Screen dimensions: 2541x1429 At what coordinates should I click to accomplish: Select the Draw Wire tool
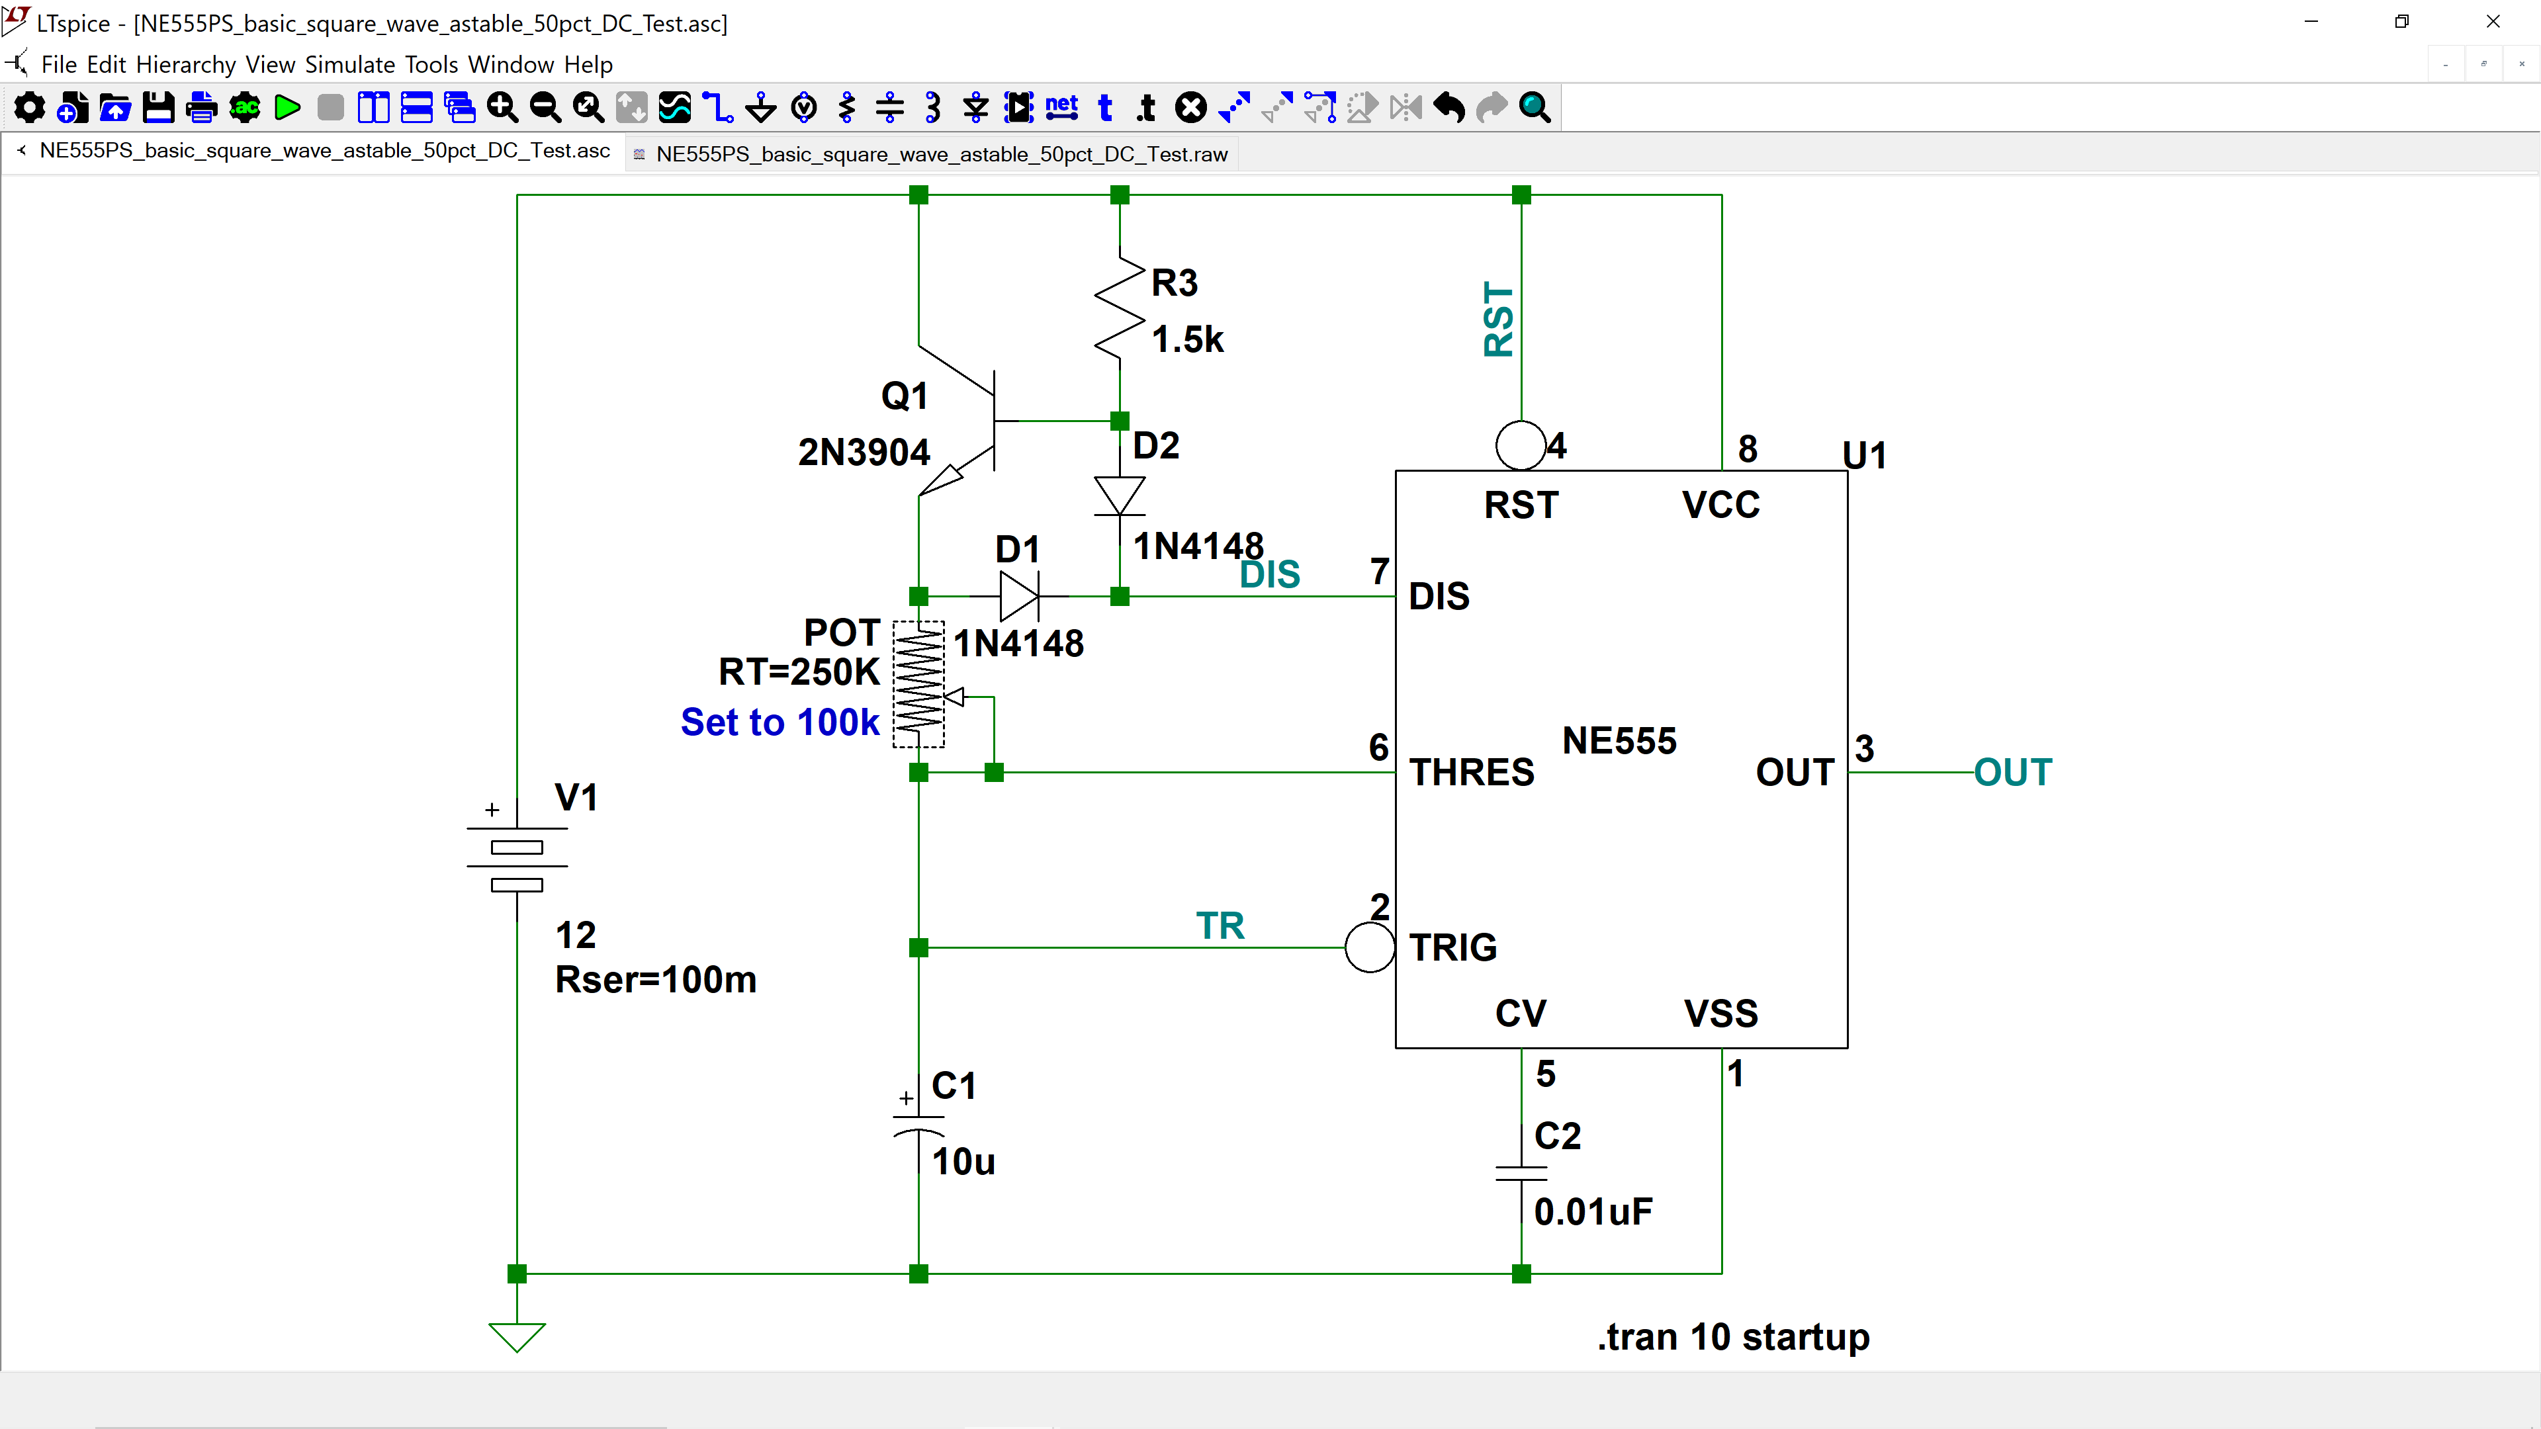point(718,107)
